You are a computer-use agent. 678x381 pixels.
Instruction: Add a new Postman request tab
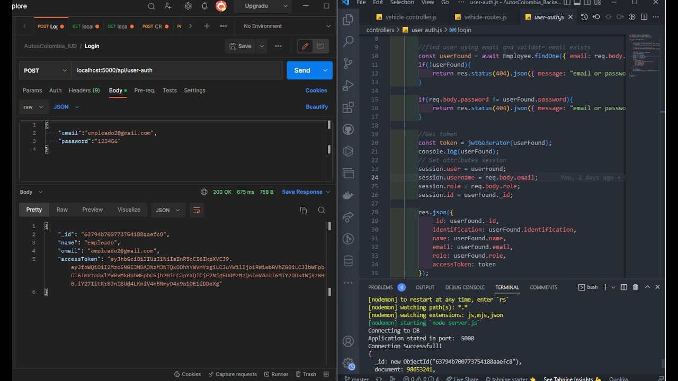coord(207,26)
